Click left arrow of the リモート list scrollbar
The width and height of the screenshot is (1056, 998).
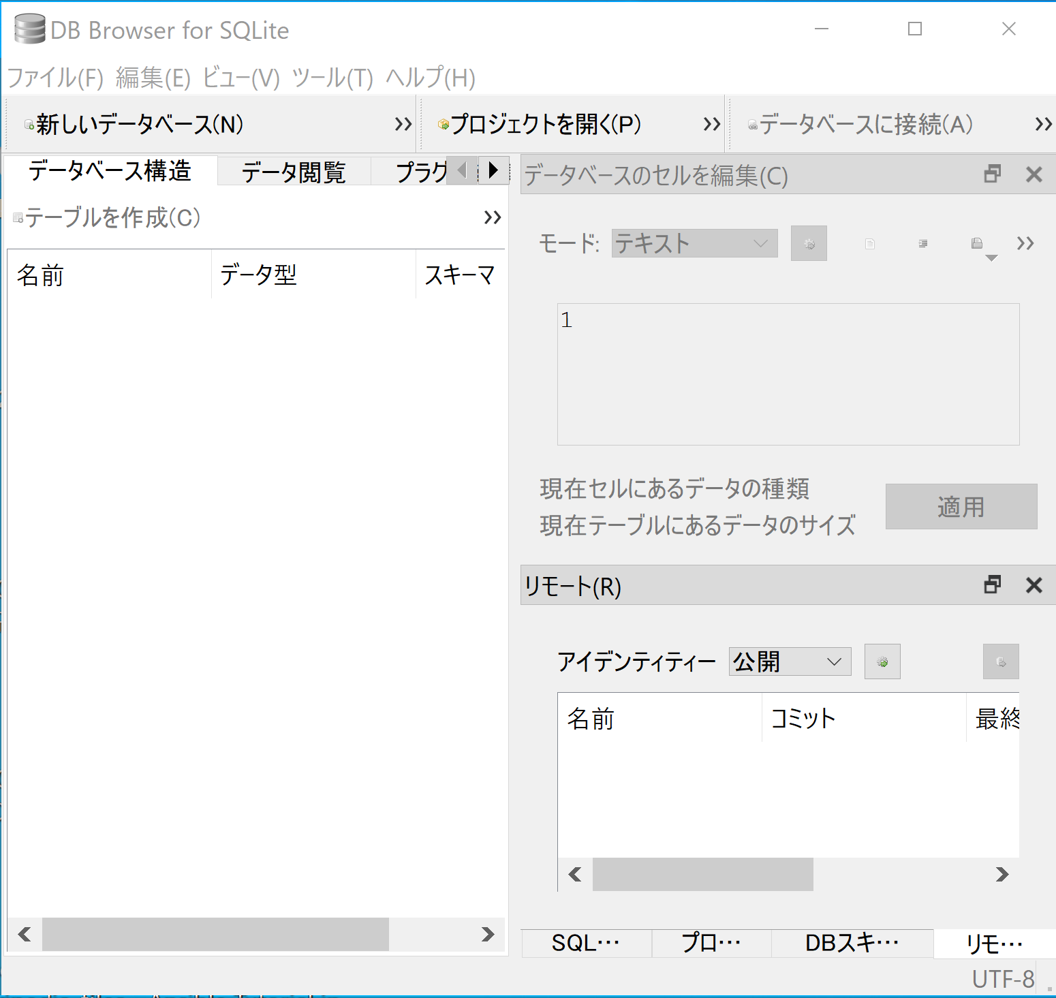pyautogui.click(x=576, y=874)
